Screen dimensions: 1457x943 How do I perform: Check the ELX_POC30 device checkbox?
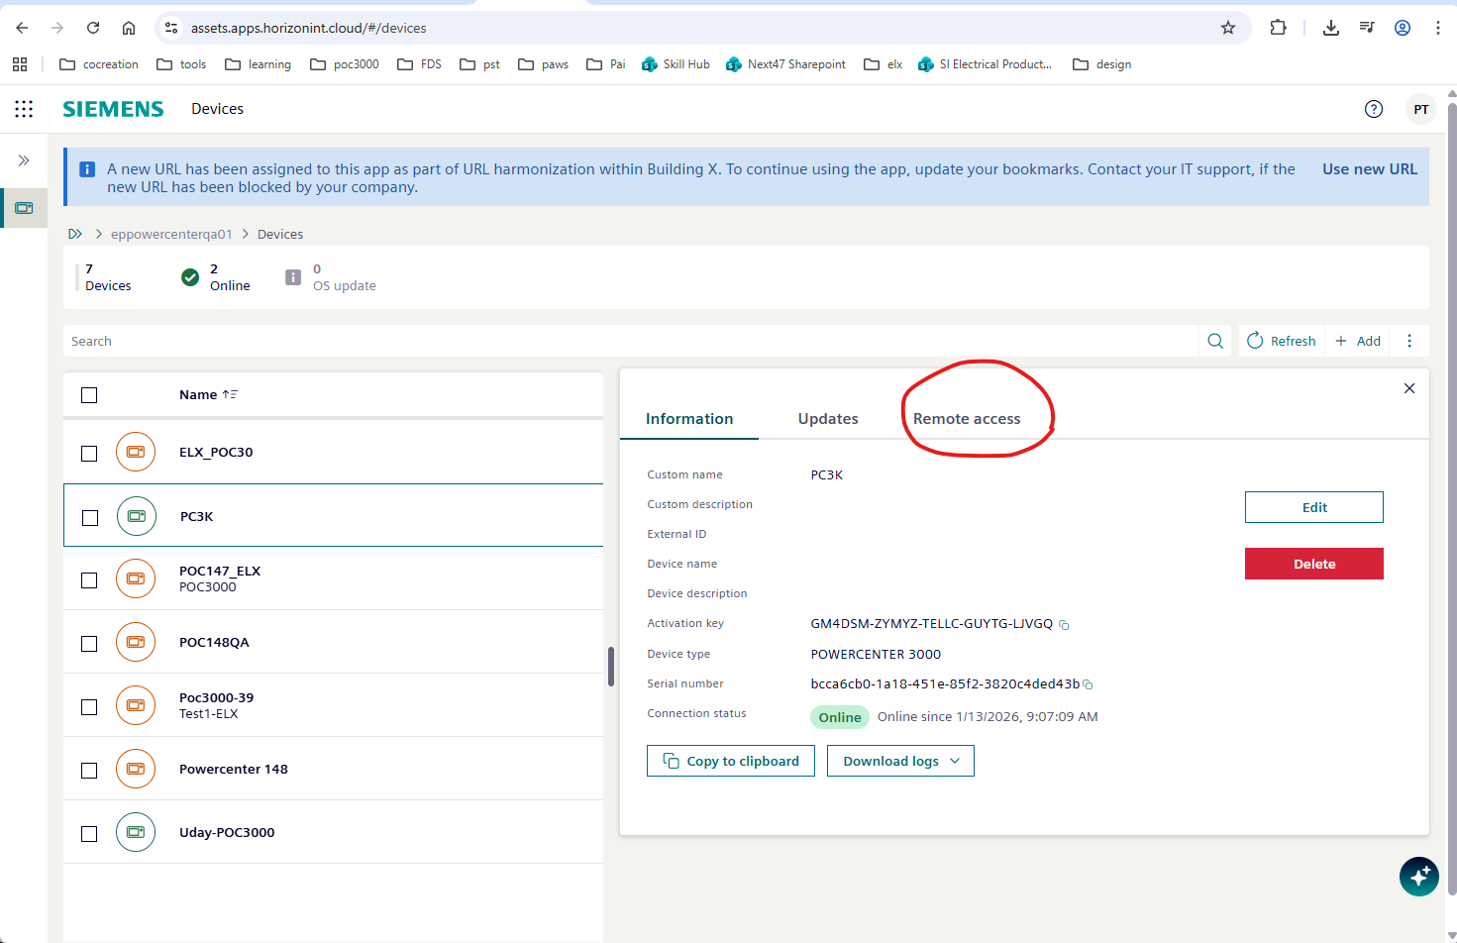pyautogui.click(x=89, y=453)
